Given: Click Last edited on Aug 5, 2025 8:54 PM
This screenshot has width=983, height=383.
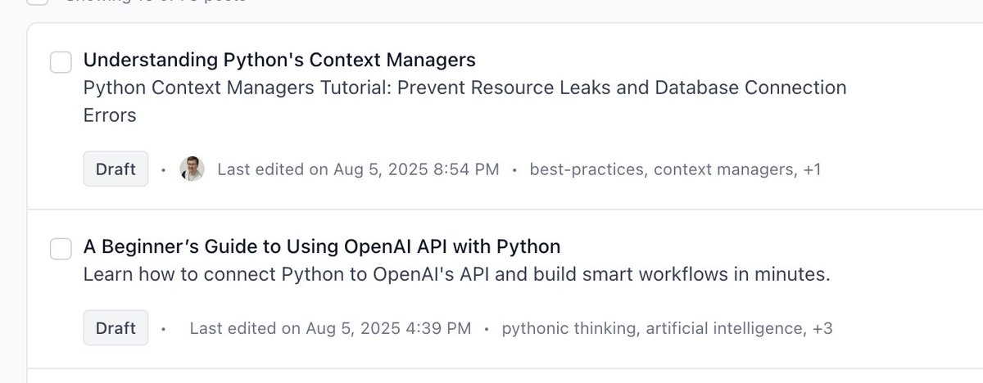Looking at the screenshot, I should point(358,169).
